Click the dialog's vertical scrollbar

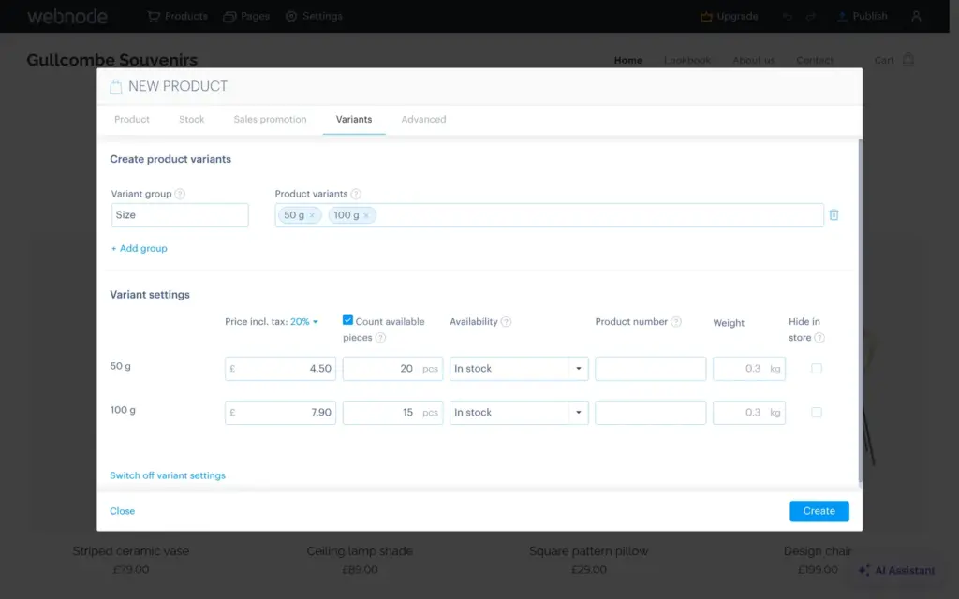pyautogui.click(x=861, y=311)
